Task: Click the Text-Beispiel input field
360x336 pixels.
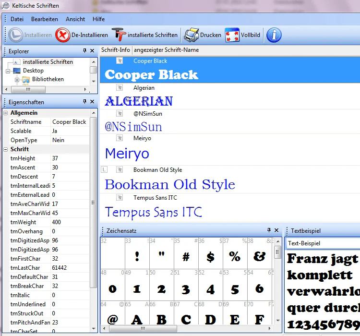Action: [x=324, y=243]
